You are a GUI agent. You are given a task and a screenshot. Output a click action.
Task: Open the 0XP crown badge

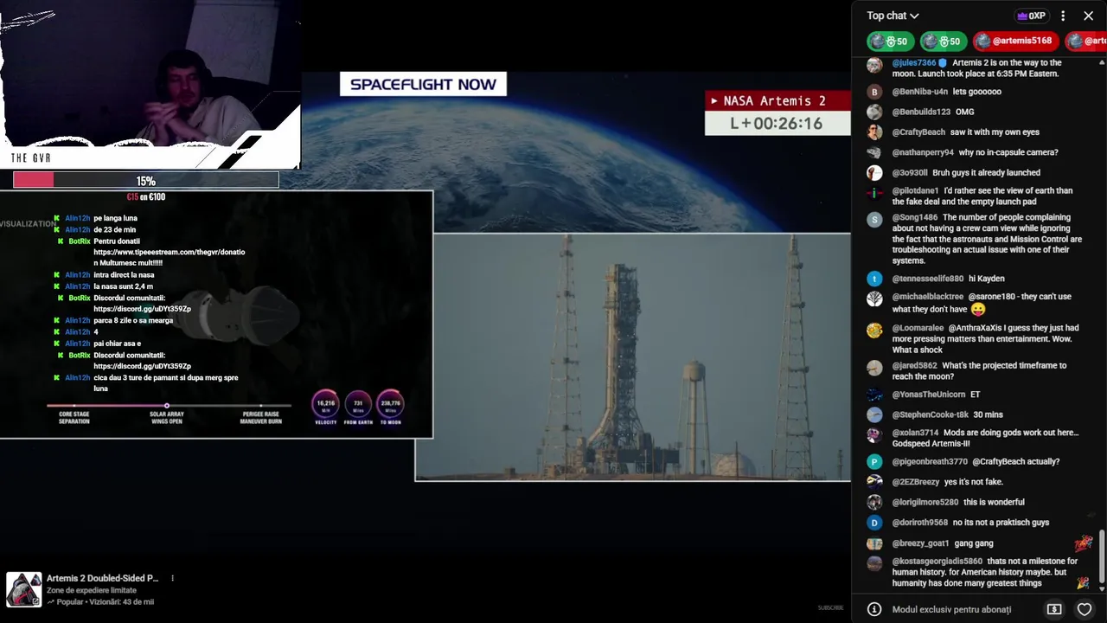pyautogui.click(x=1031, y=16)
